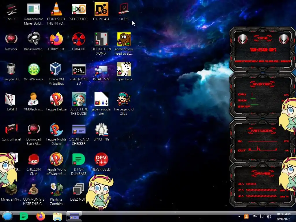Open the Network desktop icon
This screenshot has width=296, height=222.
click(11, 39)
